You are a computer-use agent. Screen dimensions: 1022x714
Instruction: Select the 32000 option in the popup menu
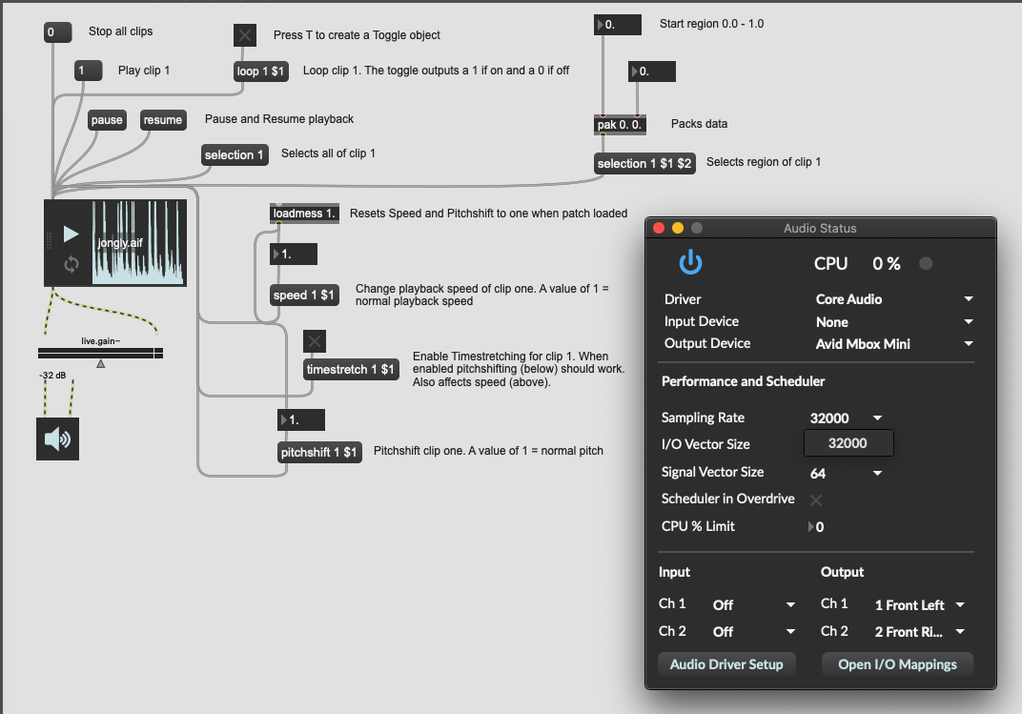coord(848,443)
